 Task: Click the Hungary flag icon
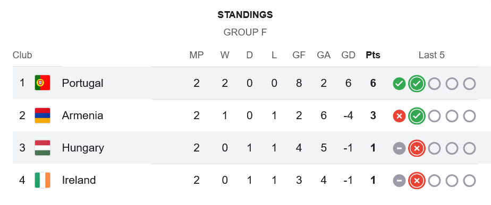pyautogui.click(x=43, y=148)
